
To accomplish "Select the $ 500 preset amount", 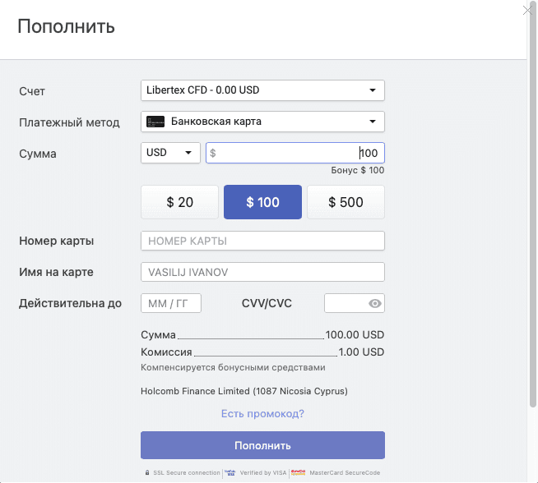I will click(x=346, y=202).
